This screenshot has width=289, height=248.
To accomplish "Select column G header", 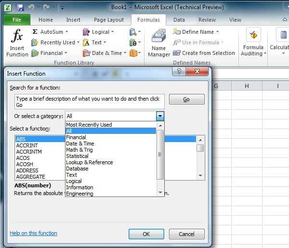I will [222, 86].
